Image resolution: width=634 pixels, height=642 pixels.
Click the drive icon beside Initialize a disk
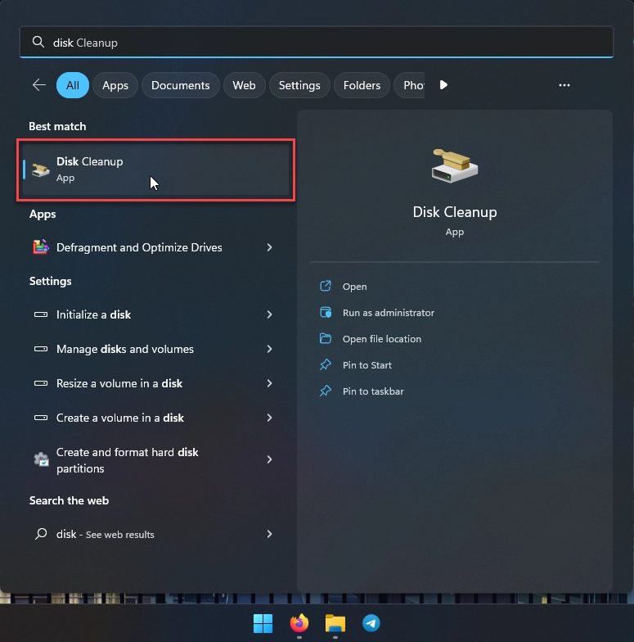tap(41, 314)
